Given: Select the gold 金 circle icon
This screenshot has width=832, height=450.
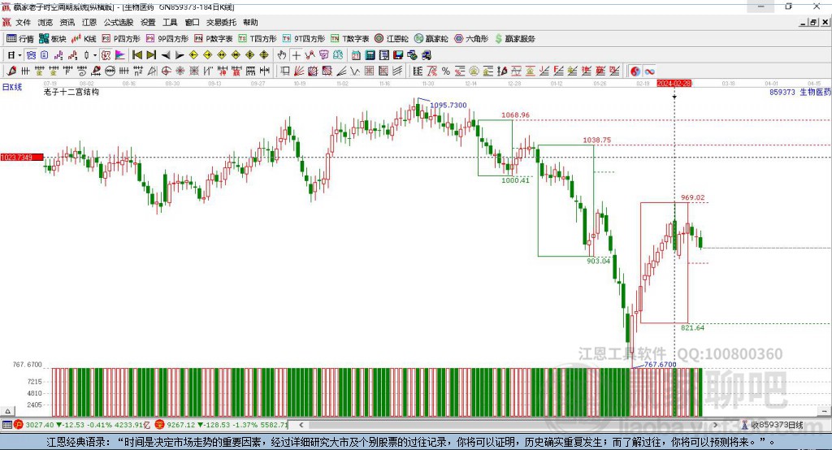Looking at the screenshot, I should [x=474, y=71].
